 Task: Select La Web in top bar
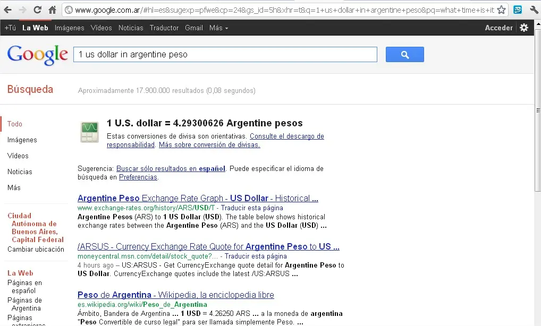35,28
